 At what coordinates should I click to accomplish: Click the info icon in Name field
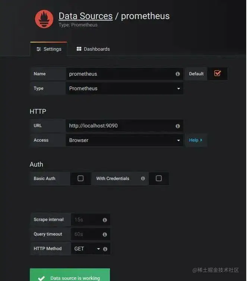coord(177,74)
